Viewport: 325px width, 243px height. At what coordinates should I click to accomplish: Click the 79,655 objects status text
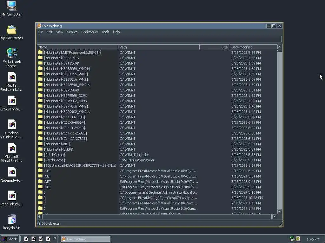(48, 223)
